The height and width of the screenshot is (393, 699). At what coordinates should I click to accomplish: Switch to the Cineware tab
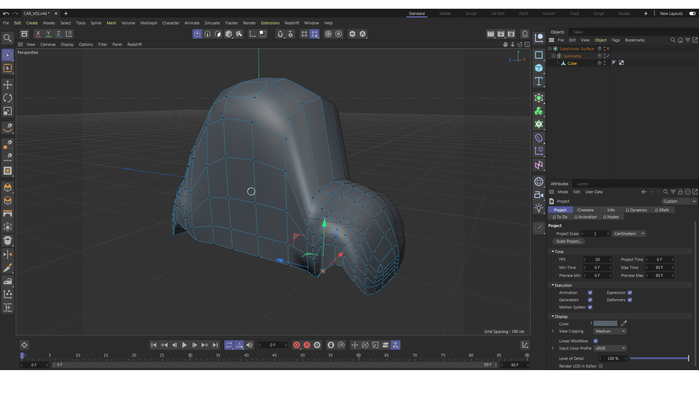[585, 210]
